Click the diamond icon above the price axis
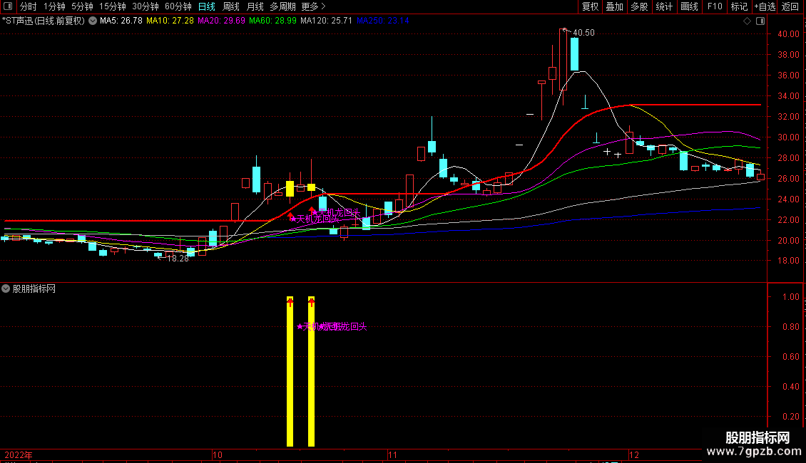806x463 pixels. click(747, 21)
